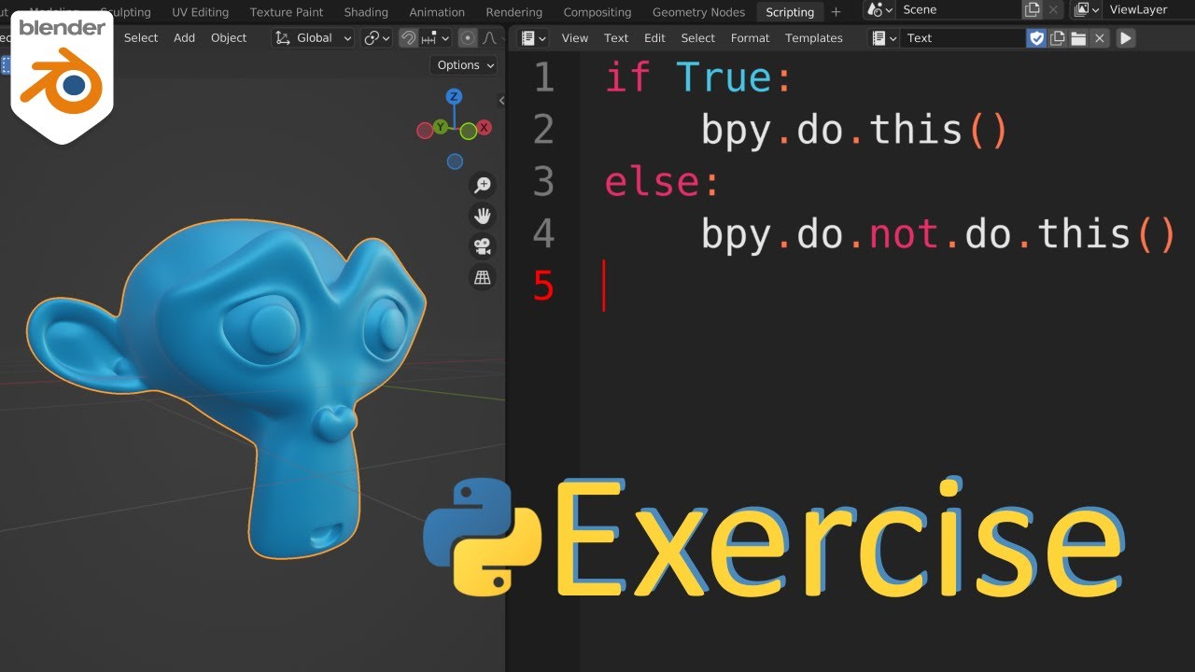Open the text editor type dropdown
This screenshot has width=1195, height=672.
(x=534, y=38)
